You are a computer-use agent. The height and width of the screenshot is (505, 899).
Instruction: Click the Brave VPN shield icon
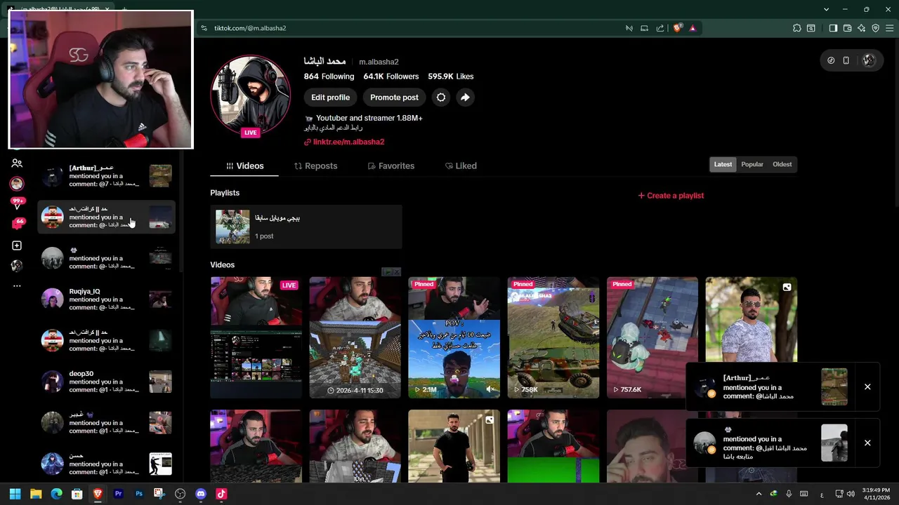[x=876, y=28]
